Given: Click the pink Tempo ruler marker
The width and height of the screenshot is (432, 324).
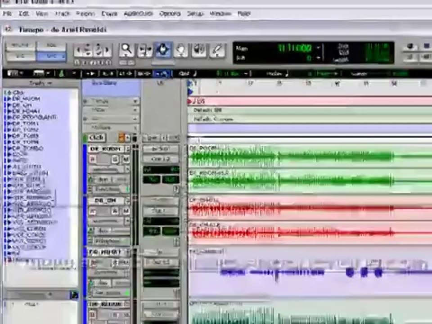Looking at the screenshot, I should click(190, 102).
